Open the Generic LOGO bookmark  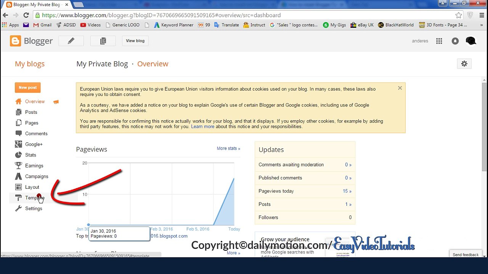(122, 25)
